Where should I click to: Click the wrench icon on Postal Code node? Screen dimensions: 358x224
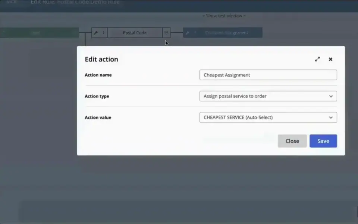pos(96,33)
